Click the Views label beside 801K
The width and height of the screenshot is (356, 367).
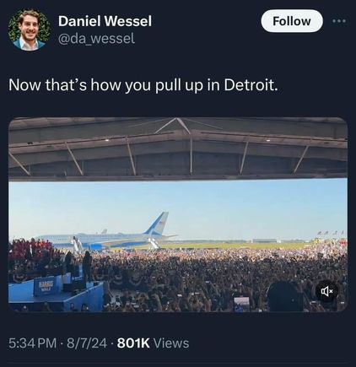(x=171, y=343)
